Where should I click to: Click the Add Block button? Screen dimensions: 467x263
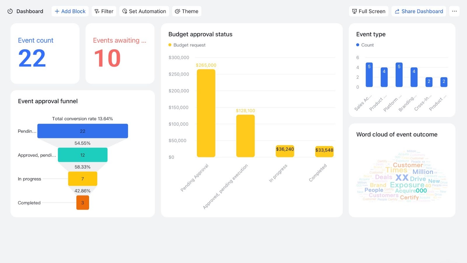70,11
